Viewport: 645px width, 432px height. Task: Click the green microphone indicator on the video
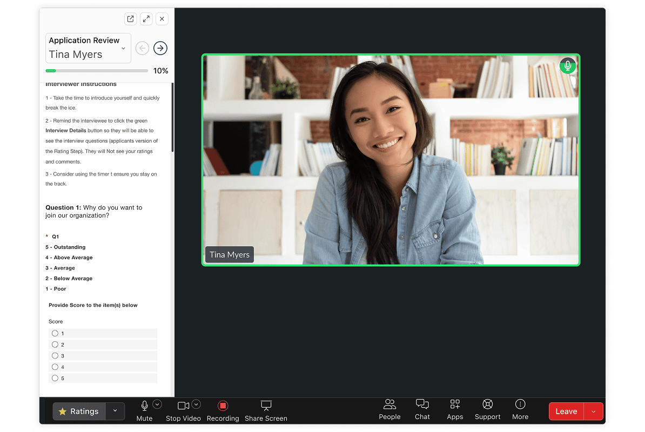point(568,66)
